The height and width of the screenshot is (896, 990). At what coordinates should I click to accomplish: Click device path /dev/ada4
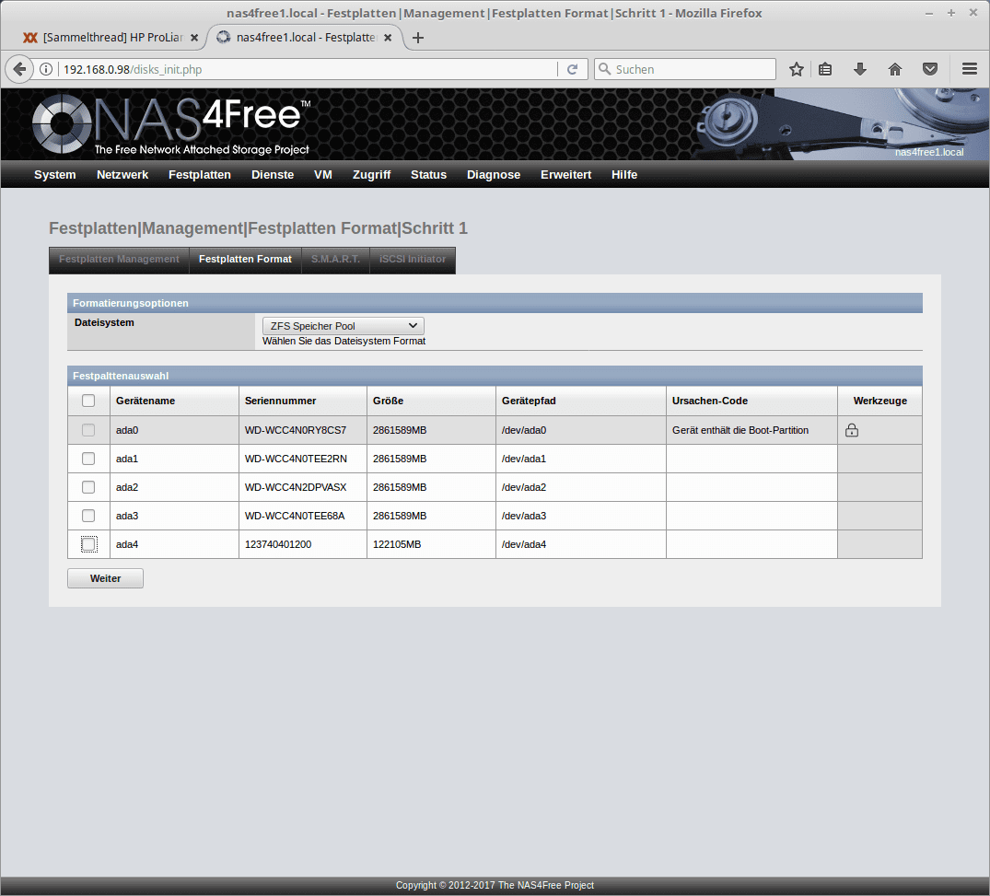(524, 544)
